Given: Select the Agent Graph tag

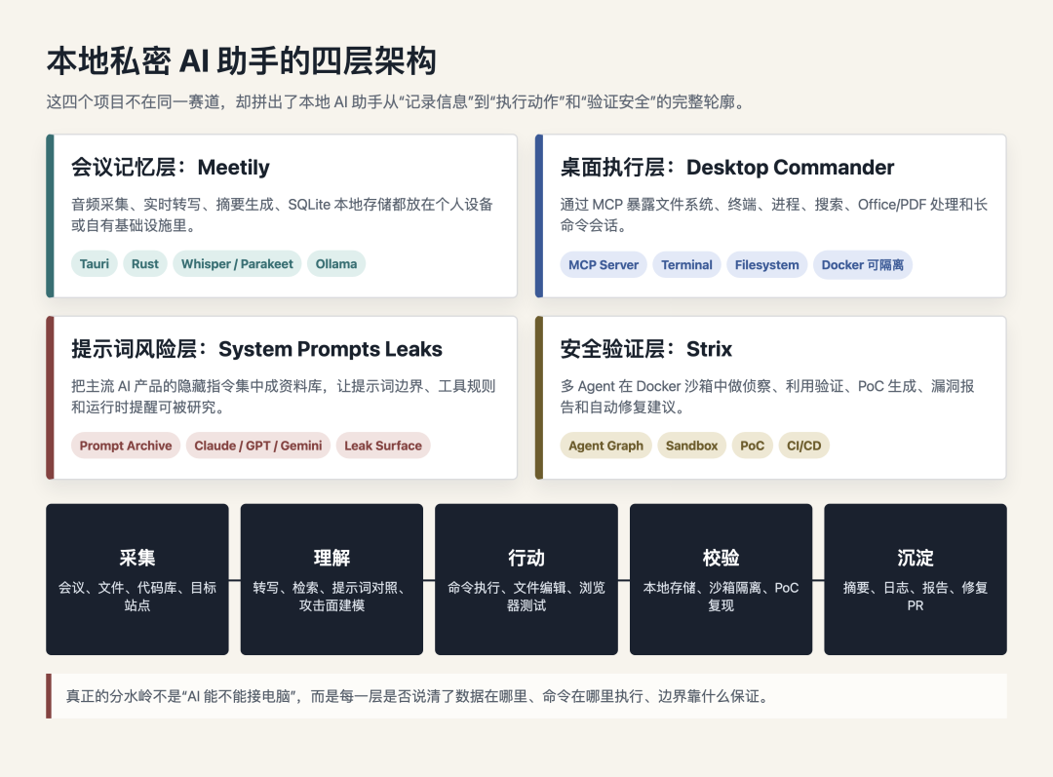Looking at the screenshot, I should pyautogui.click(x=605, y=446).
